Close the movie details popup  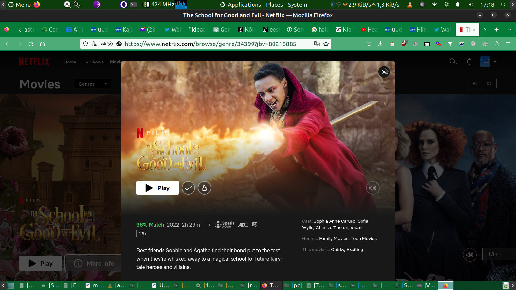tap(384, 72)
